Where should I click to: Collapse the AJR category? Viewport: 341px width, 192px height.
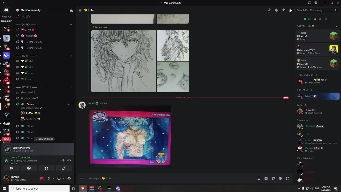click(x=26, y=56)
